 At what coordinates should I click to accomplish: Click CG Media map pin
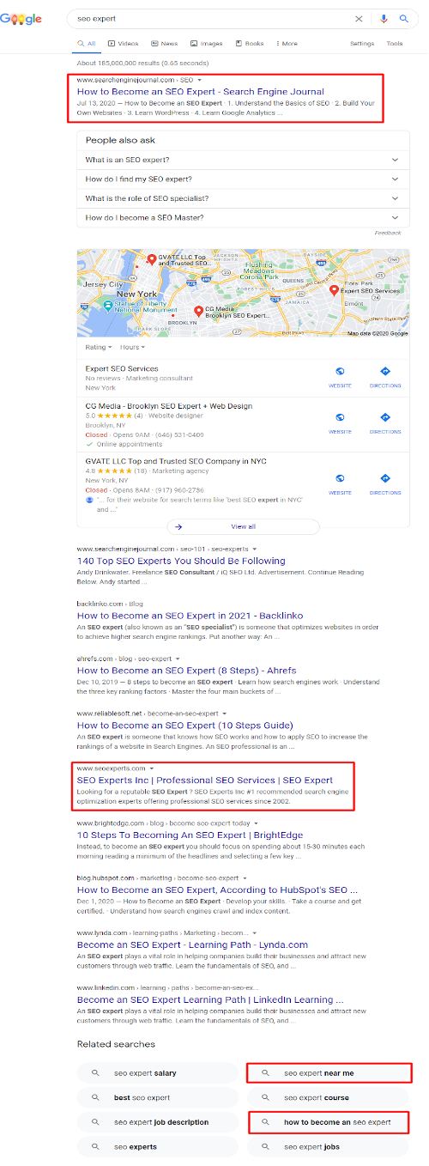coord(198,311)
